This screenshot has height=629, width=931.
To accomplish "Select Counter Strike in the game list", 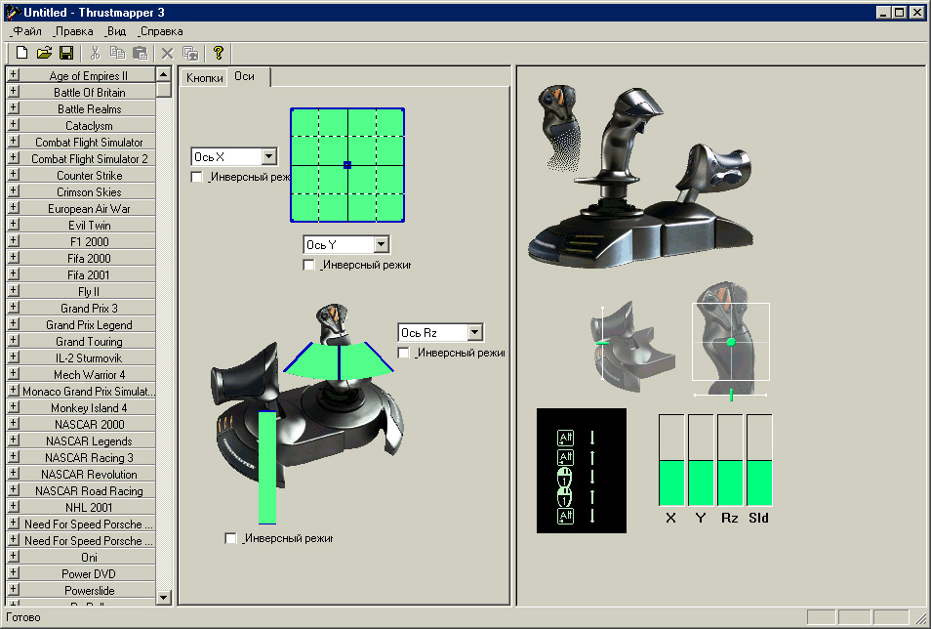I will [x=89, y=176].
